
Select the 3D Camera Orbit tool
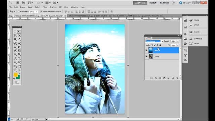pos(19,66)
